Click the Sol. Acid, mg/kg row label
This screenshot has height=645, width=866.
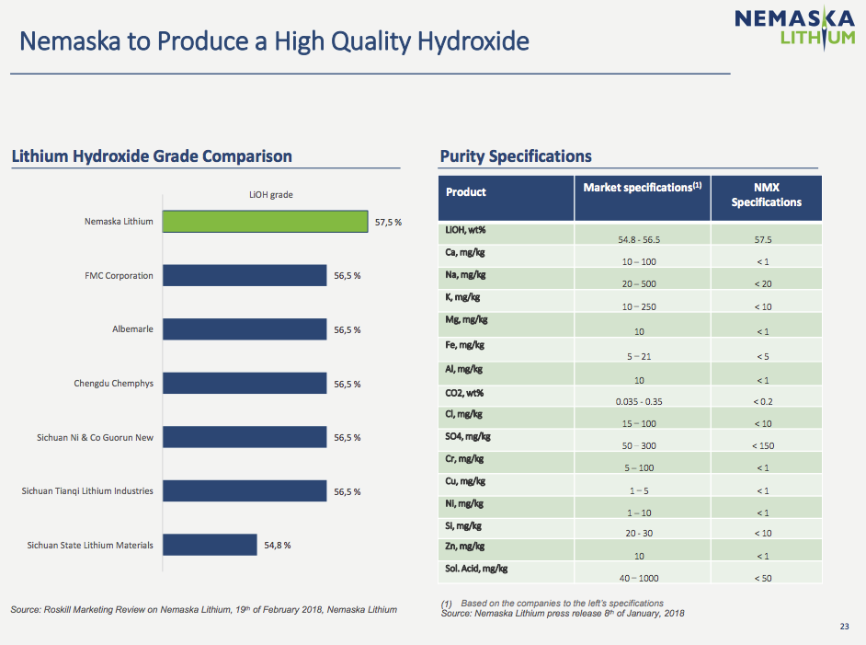(476, 569)
